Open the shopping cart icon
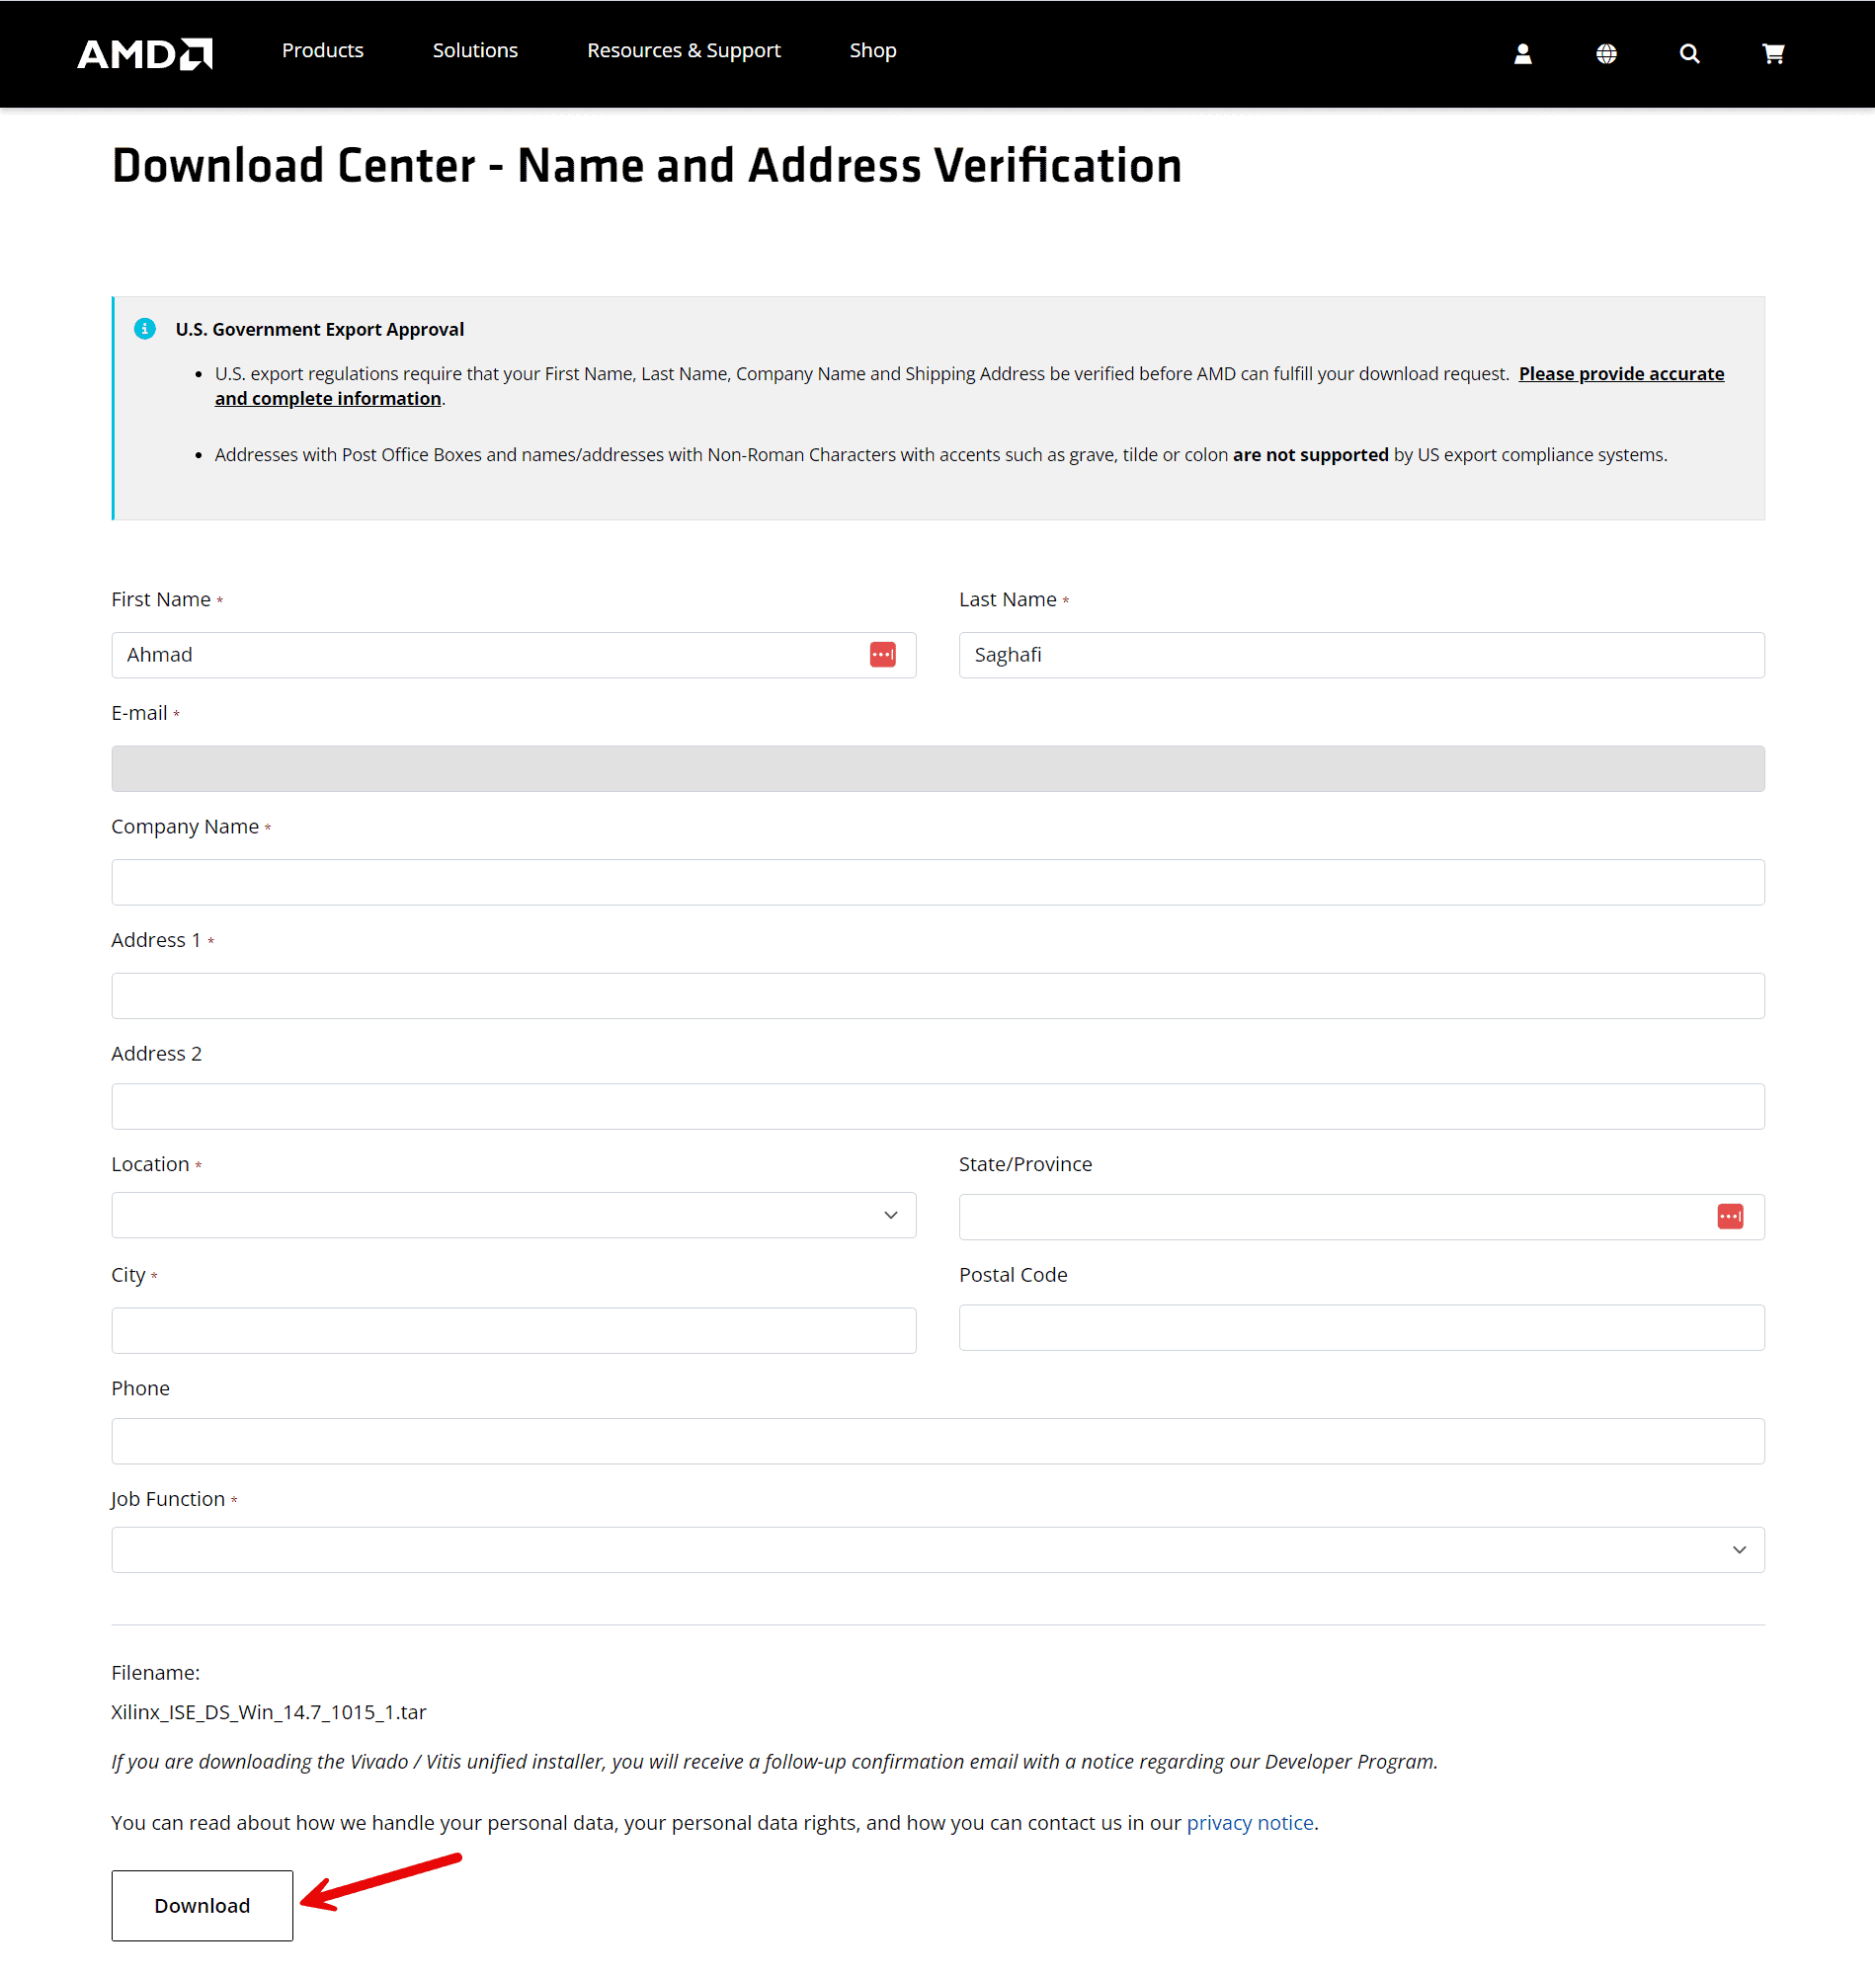This screenshot has height=1976, width=1875. pyautogui.click(x=1773, y=54)
